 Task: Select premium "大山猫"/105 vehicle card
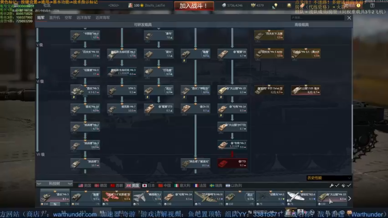(x=306, y=90)
